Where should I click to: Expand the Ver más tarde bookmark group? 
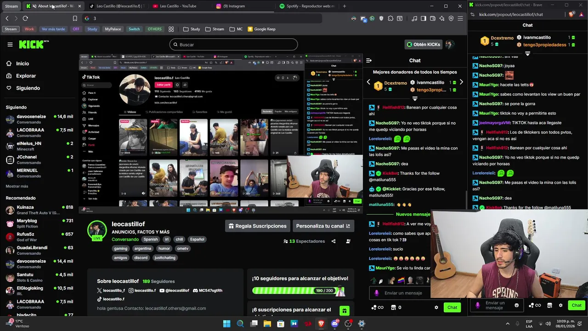(x=53, y=29)
